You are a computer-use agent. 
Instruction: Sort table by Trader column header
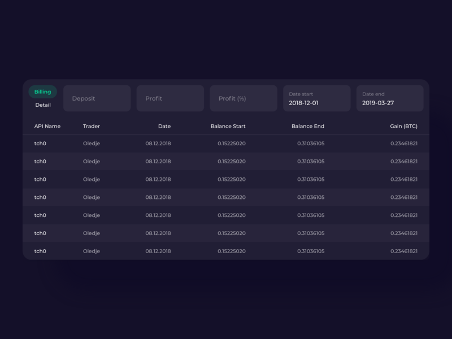pos(92,126)
